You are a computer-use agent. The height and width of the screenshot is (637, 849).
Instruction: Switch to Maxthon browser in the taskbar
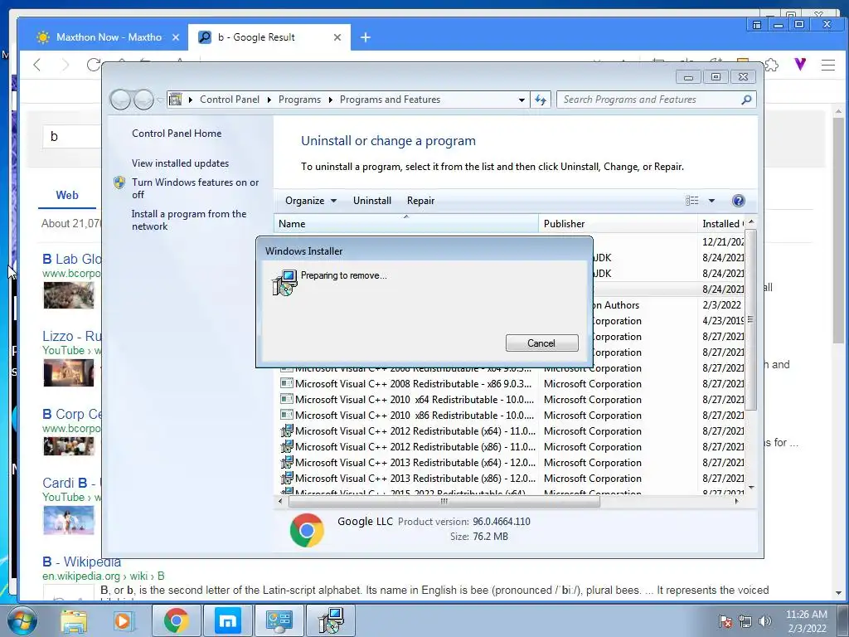coord(228,620)
